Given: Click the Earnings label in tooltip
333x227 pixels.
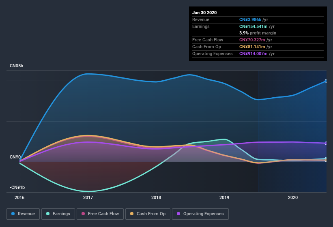Looking at the screenshot, I should (x=201, y=26).
